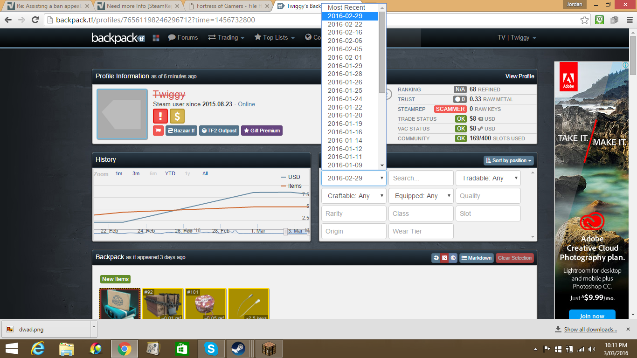Expand the Sort by position dropdown
Image resolution: width=637 pixels, height=358 pixels.
[508, 160]
